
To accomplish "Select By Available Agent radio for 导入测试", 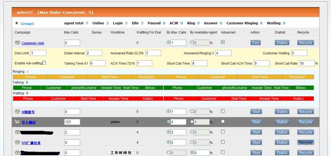I will (x=192, y=122).
